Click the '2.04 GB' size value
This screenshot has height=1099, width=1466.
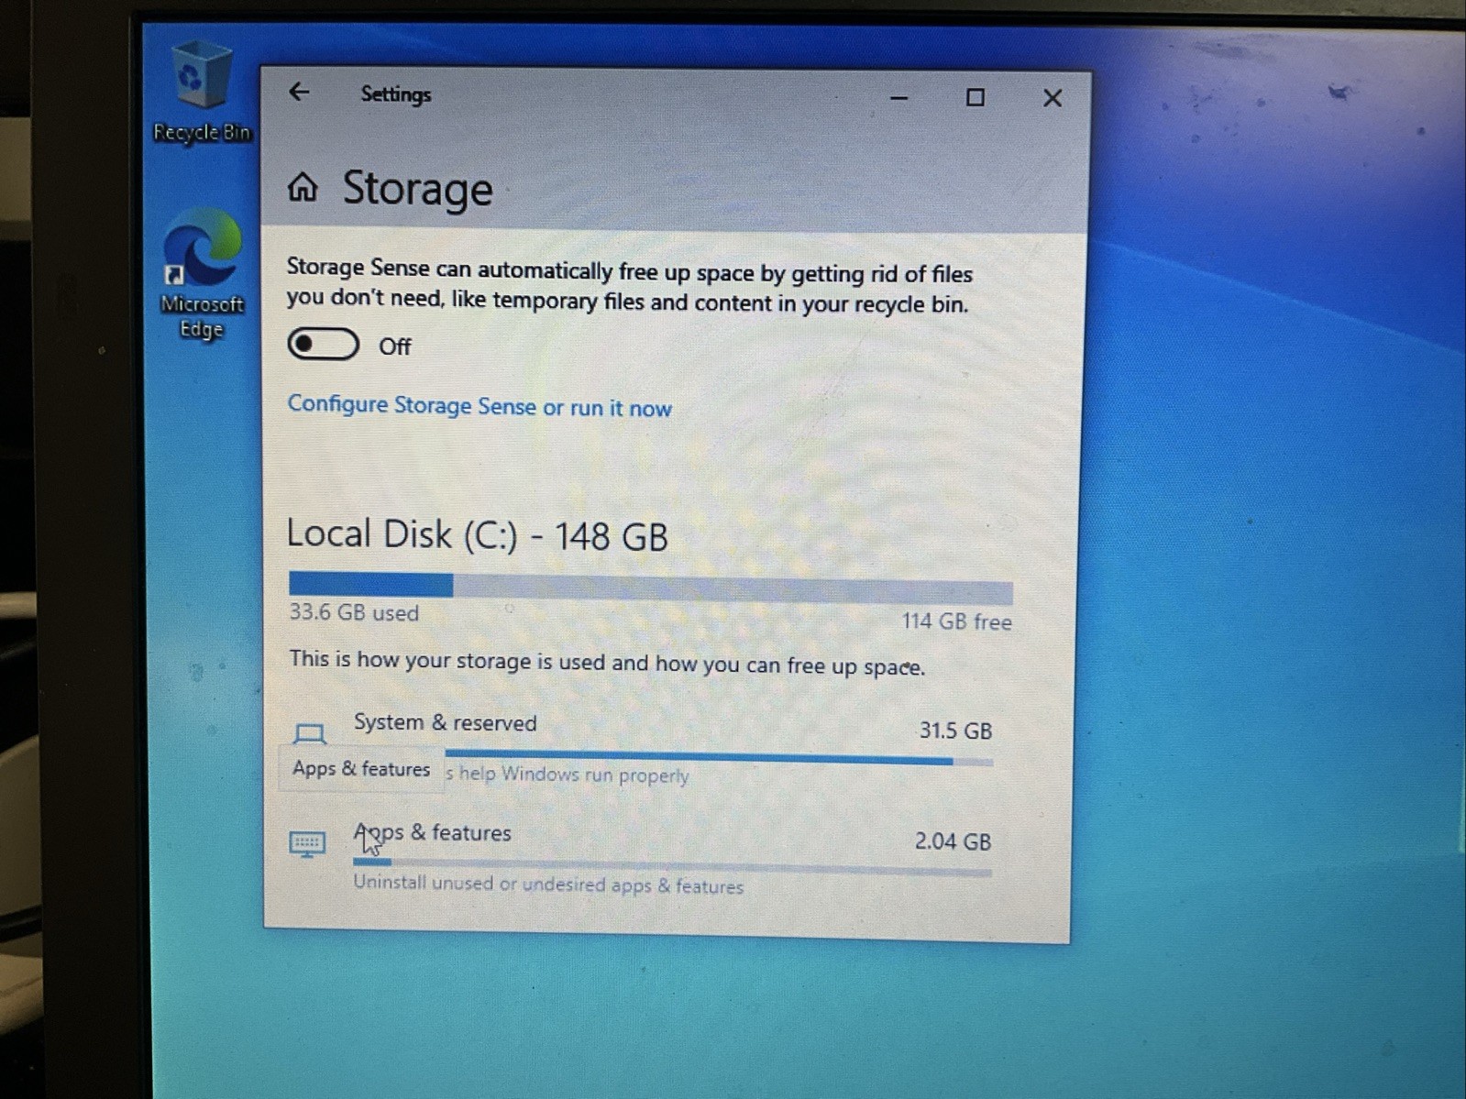pyautogui.click(x=953, y=841)
